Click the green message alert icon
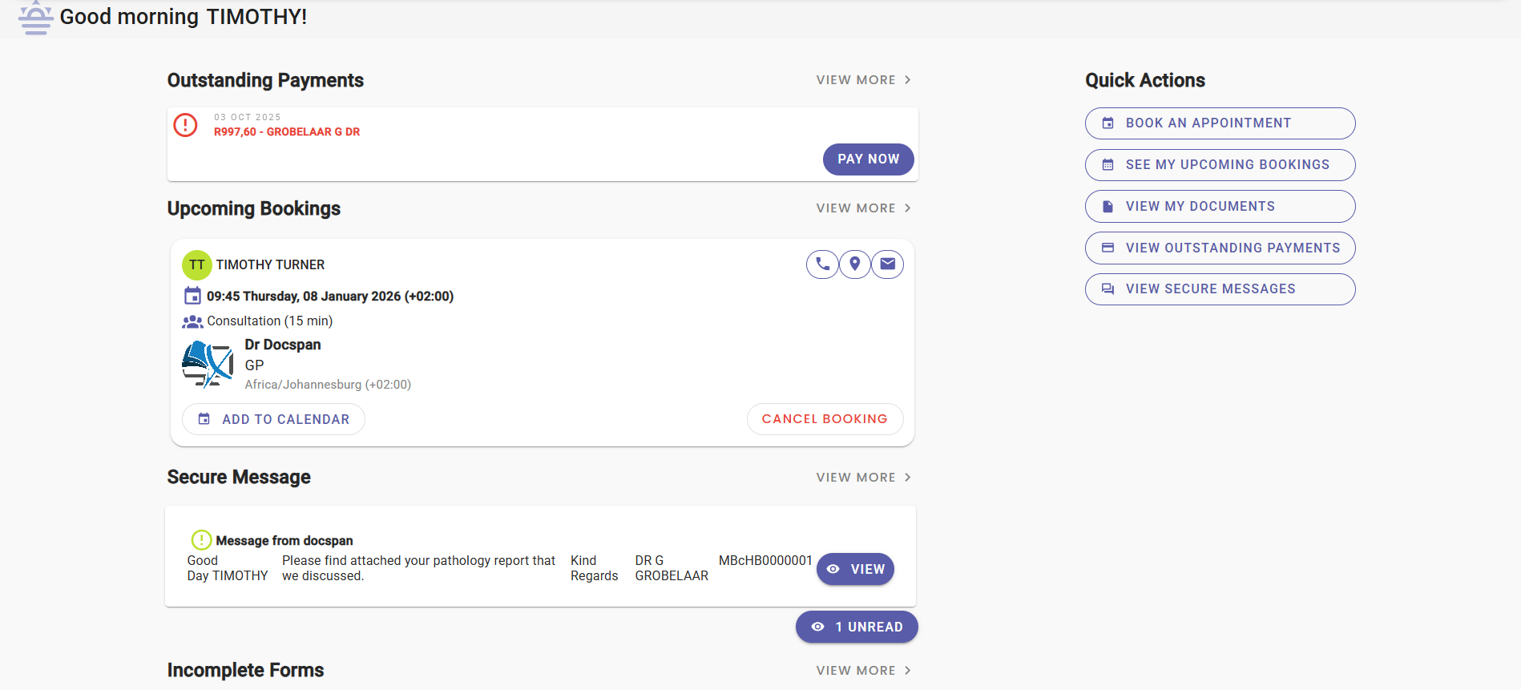Screen dimensions: 1521x690 [201, 540]
